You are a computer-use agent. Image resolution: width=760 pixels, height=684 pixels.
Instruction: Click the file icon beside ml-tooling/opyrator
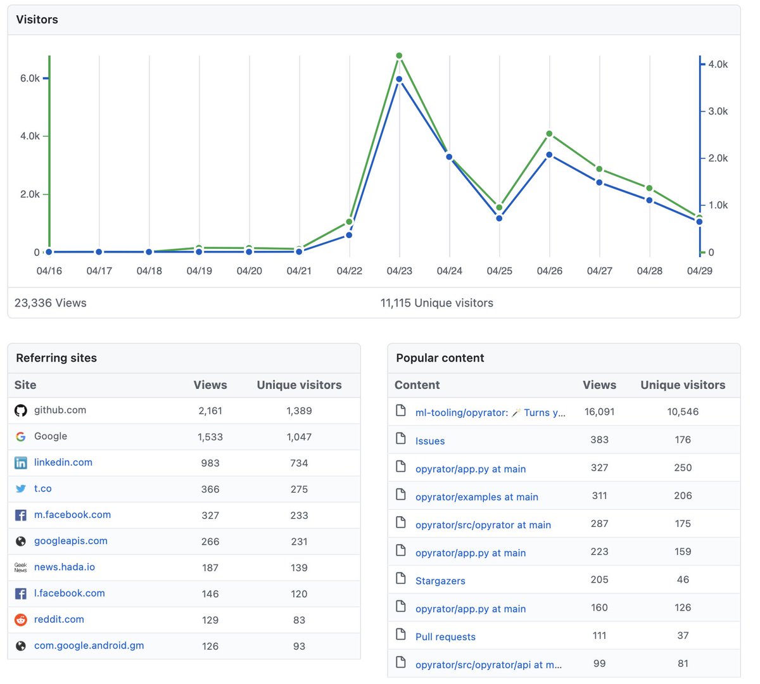click(x=401, y=410)
